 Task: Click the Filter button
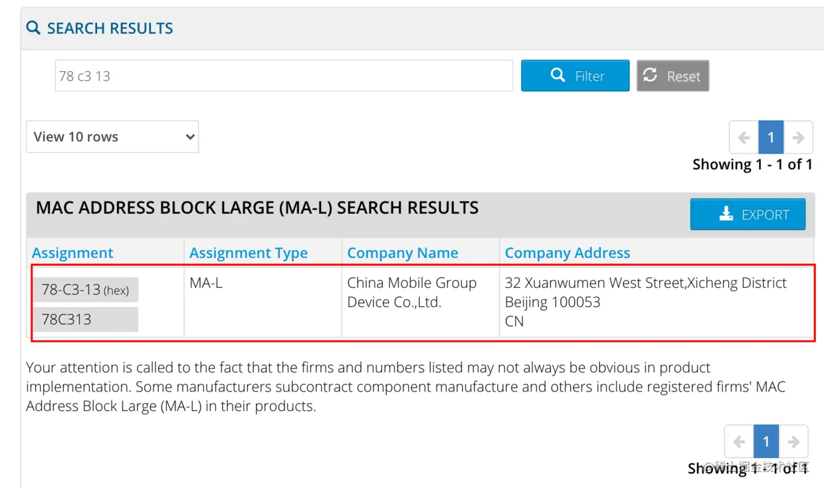point(575,76)
